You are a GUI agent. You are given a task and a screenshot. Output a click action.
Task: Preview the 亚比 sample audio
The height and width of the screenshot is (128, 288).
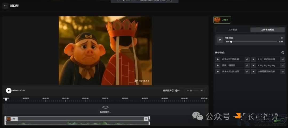tap(218, 65)
